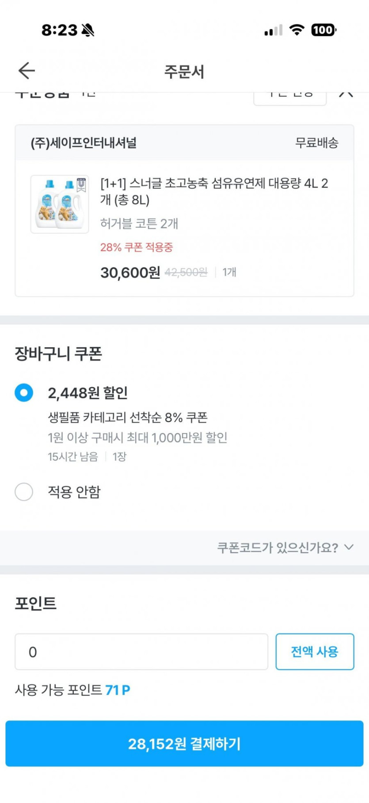Image resolution: width=369 pixels, height=803 pixels.
Task: Tap the 생필품 카테고리 선착순 8% 쿠폰 label
Action: tap(128, 417)
